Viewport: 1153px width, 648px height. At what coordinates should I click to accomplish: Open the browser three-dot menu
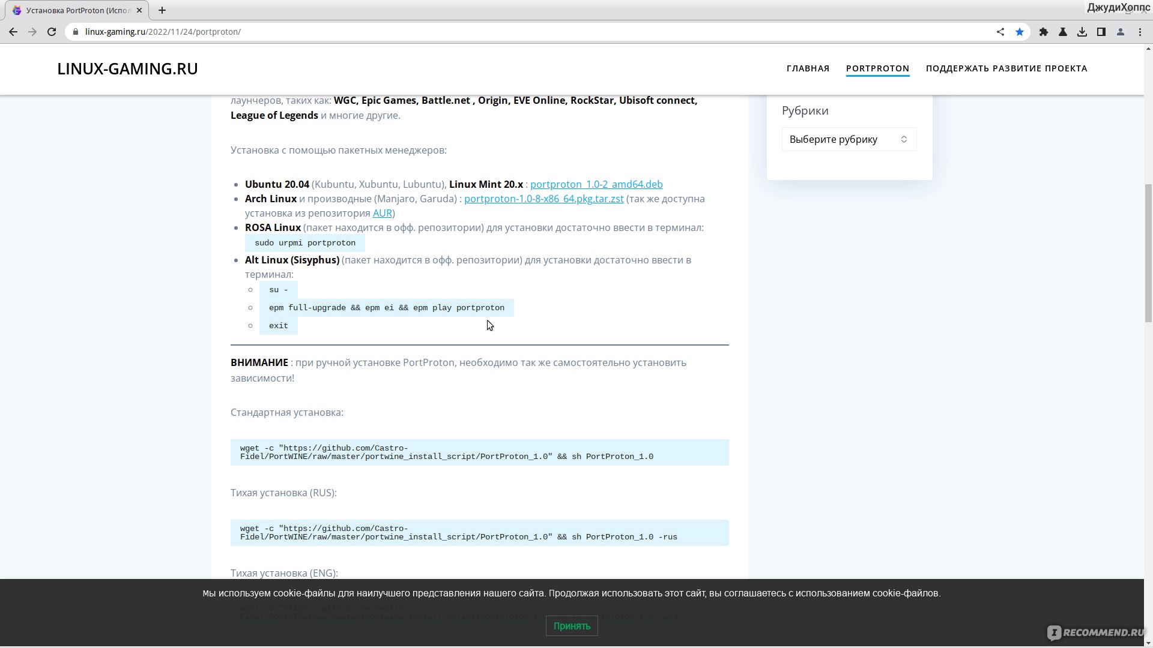(1140, 32)
